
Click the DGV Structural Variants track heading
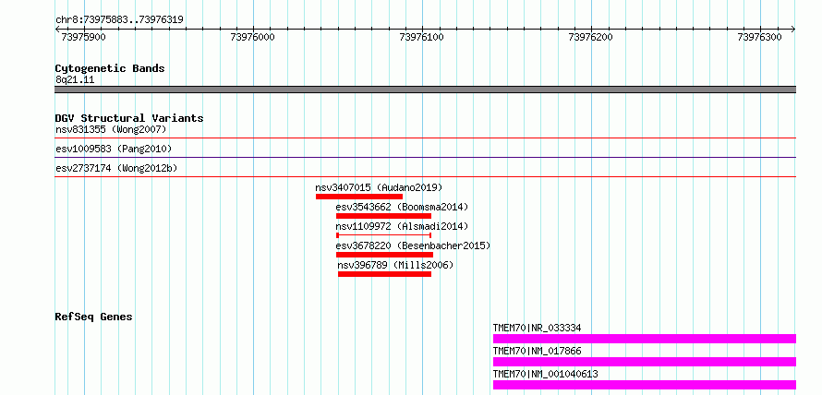click(129, 118)
